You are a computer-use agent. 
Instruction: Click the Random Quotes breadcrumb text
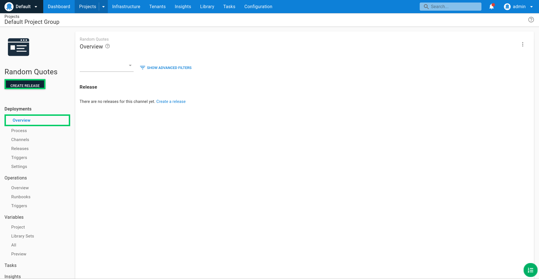(x=94, y=39)
